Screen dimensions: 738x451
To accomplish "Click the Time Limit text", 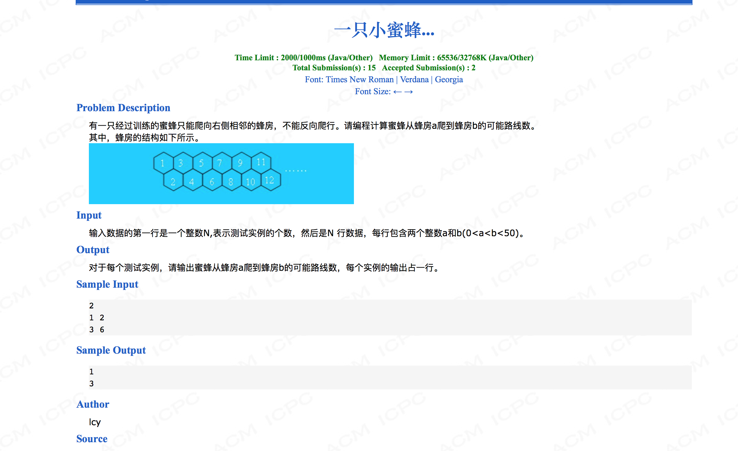I will 303,57.
